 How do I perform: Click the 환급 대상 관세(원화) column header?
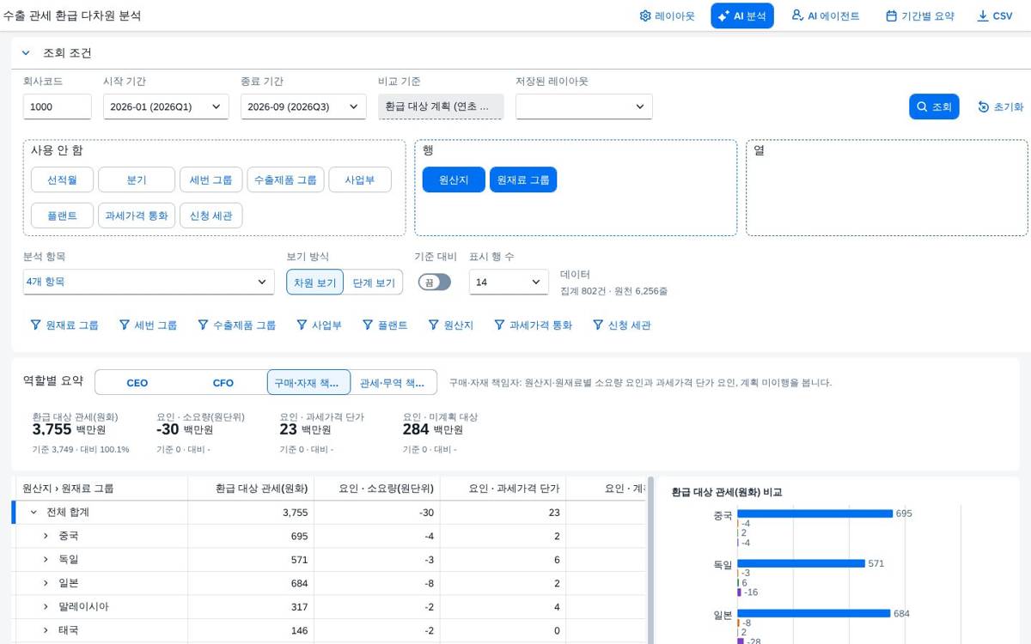click(251, 489)
